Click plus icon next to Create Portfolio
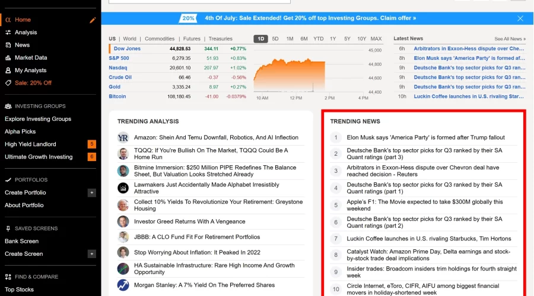The image size is (534, 296). tap(91, 192)
